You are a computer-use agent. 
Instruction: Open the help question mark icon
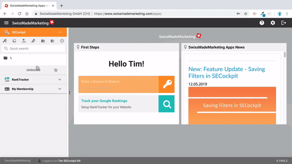pyautogui.click(x=262, y=23)
